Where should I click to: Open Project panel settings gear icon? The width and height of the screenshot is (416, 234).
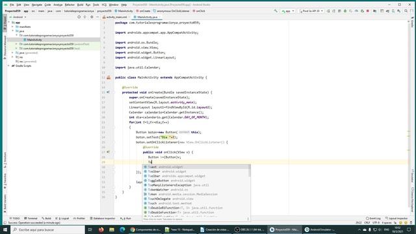point(92,17)
